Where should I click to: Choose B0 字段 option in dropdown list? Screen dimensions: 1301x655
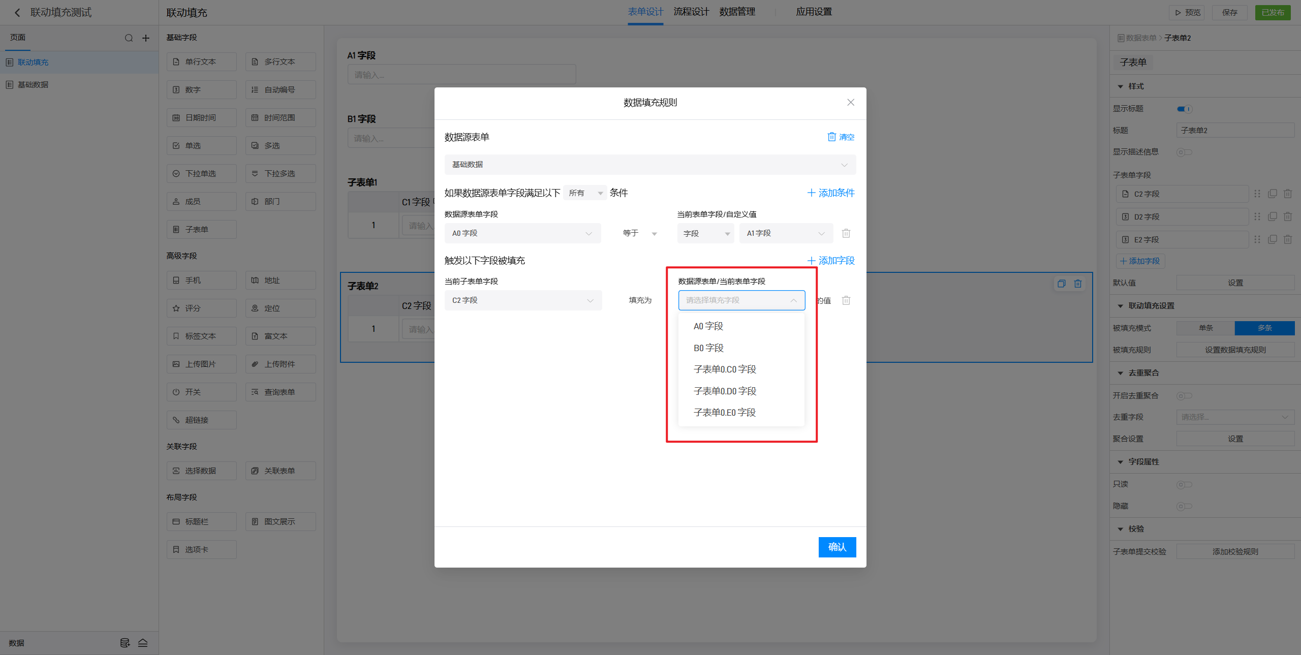coord(708,348)
